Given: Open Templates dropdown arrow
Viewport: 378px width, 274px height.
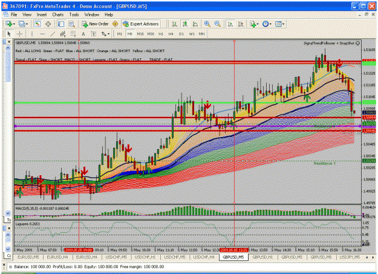Looking at the screenshot, I should click(283, 24).
